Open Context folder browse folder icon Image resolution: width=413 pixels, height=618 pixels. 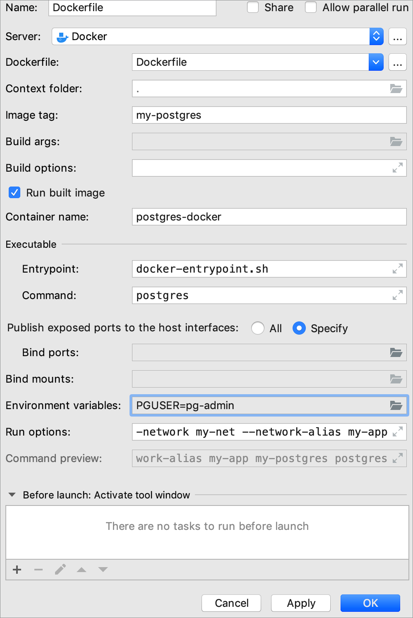point(396,89)
